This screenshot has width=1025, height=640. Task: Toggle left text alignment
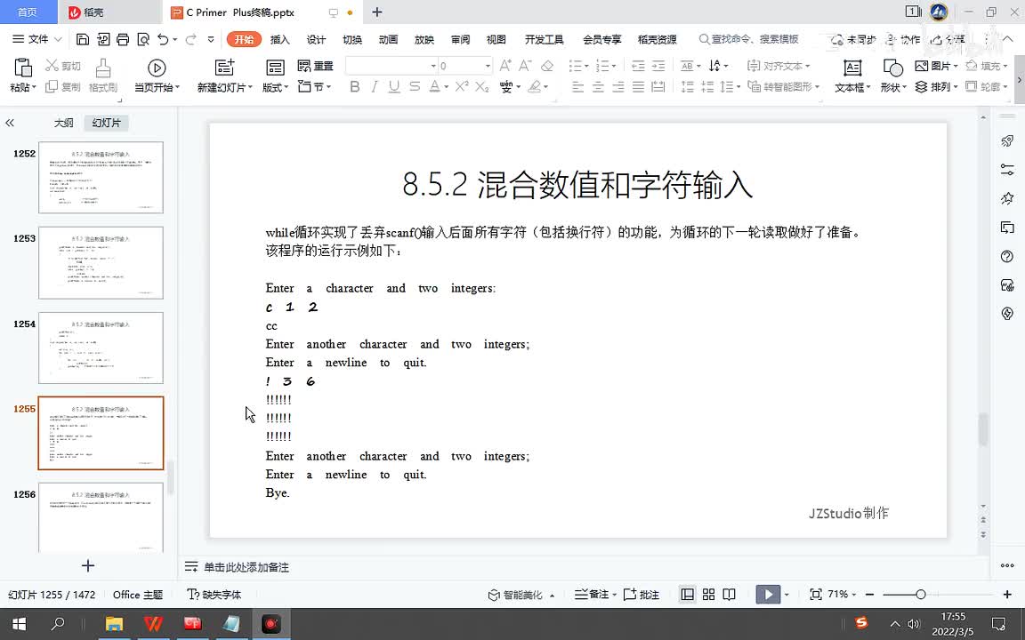(x=577, y=86)
